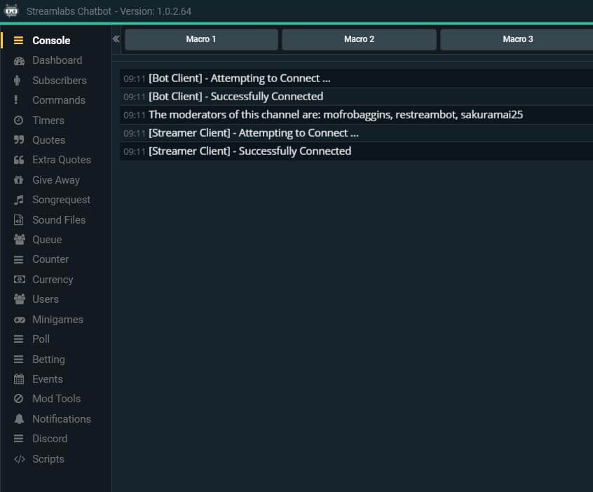
Task: Click the Sound Files audio file icon
Action: click(18, 219)
